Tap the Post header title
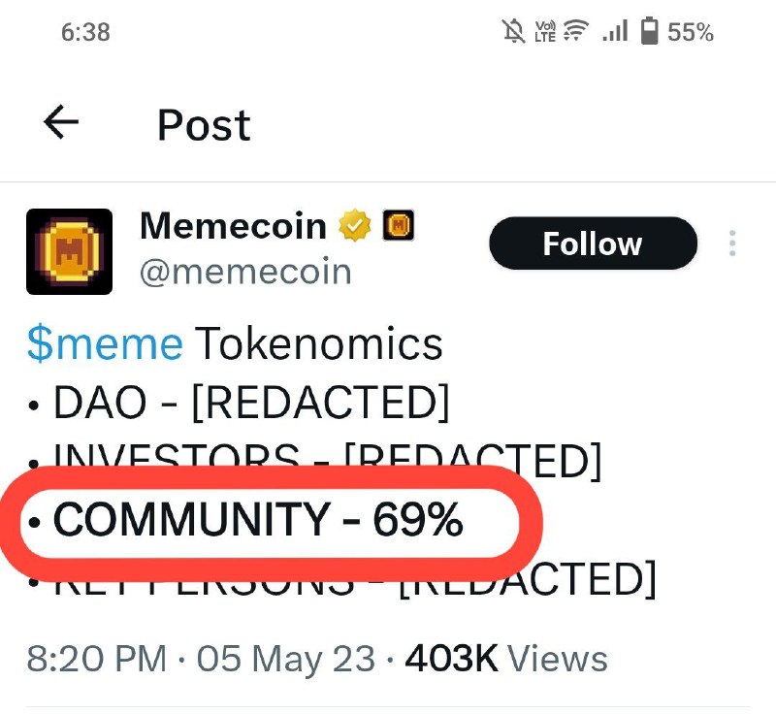 coord(204,125)
